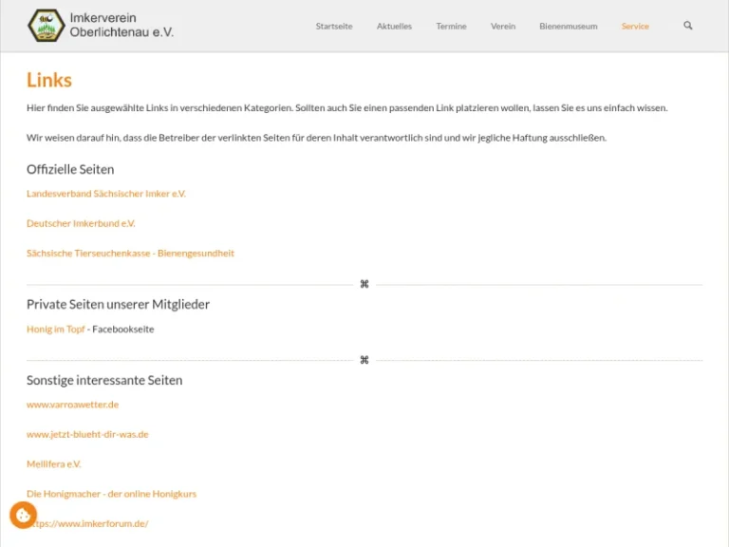This screenshot has height=547, width=729.
Task: Open the cookie settings button
Action: (x=23, y=516)
